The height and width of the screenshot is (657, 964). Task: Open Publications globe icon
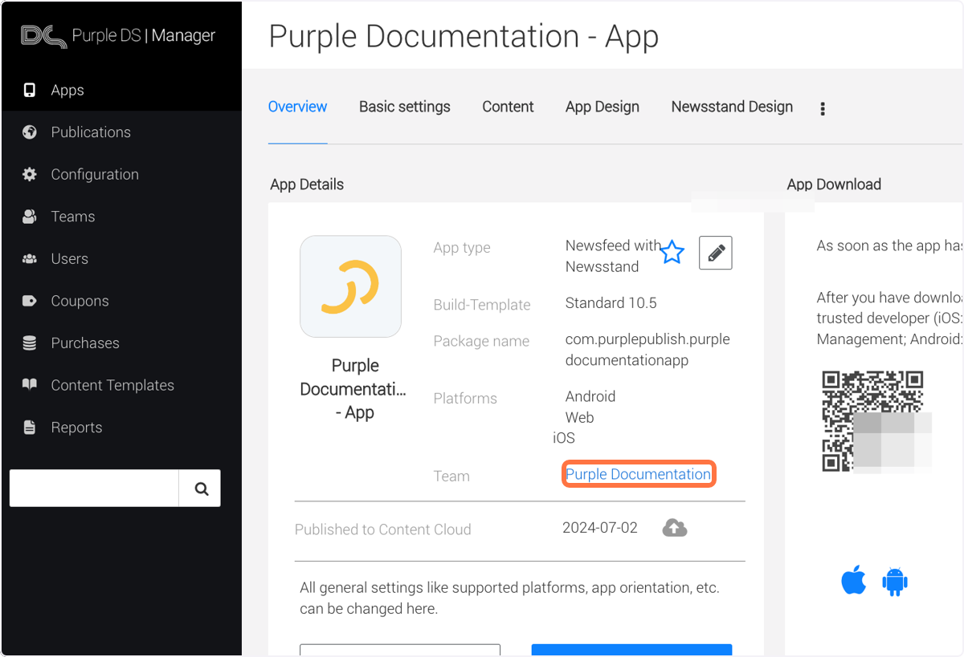[x=30, y=132]
